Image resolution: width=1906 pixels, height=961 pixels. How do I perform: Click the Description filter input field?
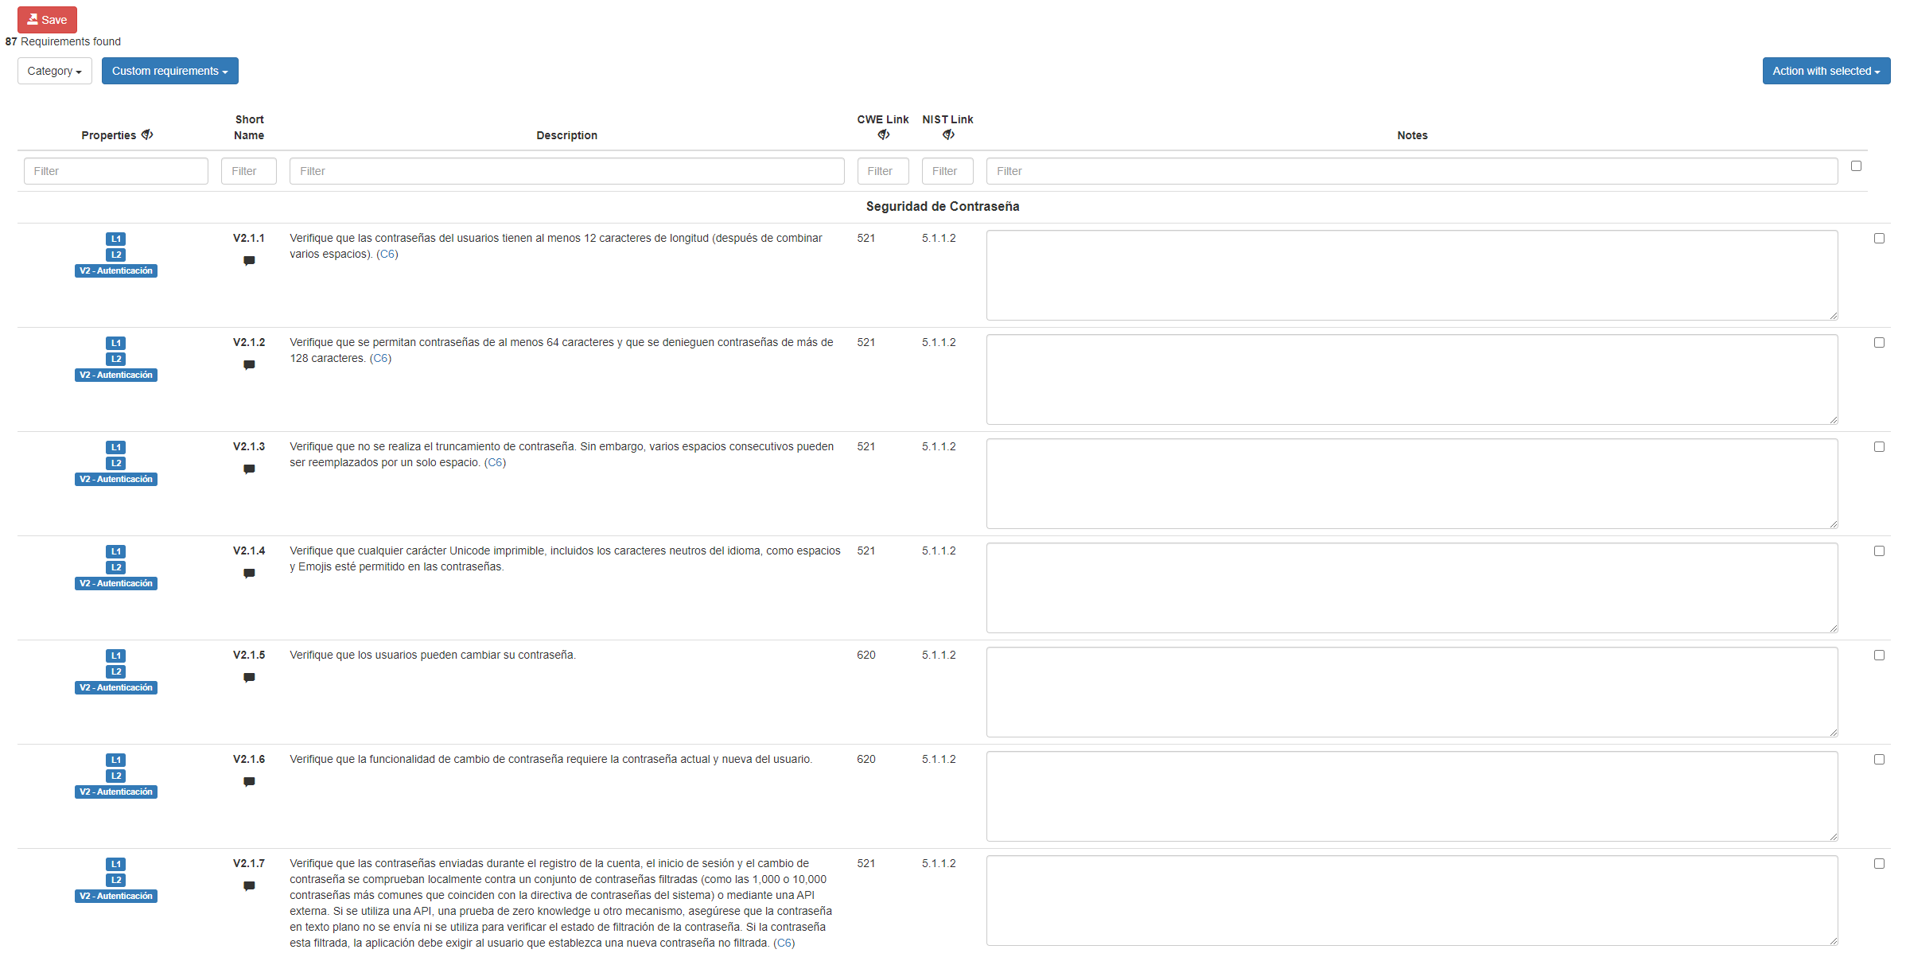(x=566, y=171)
